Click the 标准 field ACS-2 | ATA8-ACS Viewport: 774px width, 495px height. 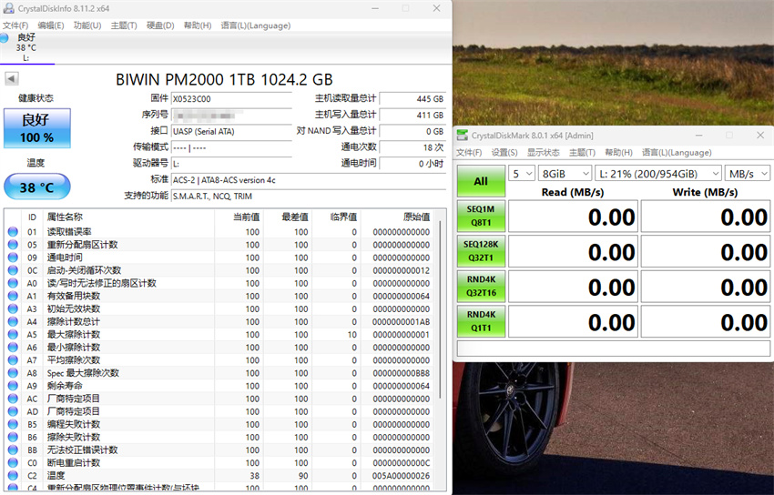tap(309, 180)
